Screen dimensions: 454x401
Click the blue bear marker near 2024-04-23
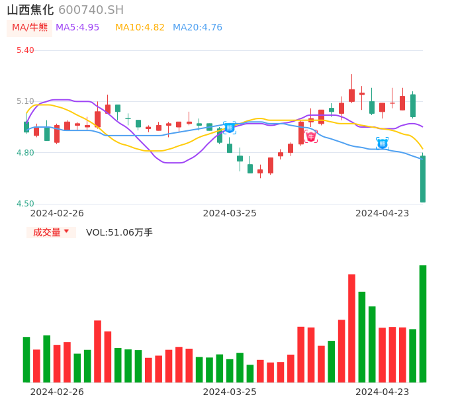pyautogui.click(x=383, y=143)
